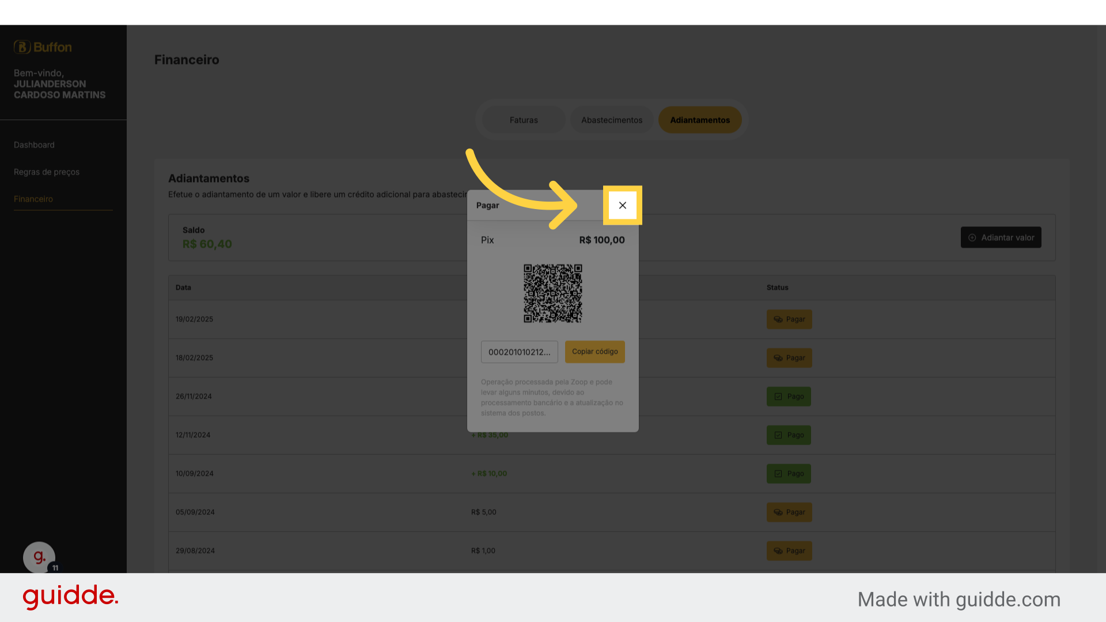Click the date 12/11/2024
Image resolution: width=1106 pixels, height=622 pixels.
click(193, 435)
